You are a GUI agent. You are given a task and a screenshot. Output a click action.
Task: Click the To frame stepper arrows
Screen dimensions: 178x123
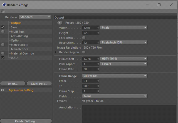pyautogui.click(x=98, y=86)
